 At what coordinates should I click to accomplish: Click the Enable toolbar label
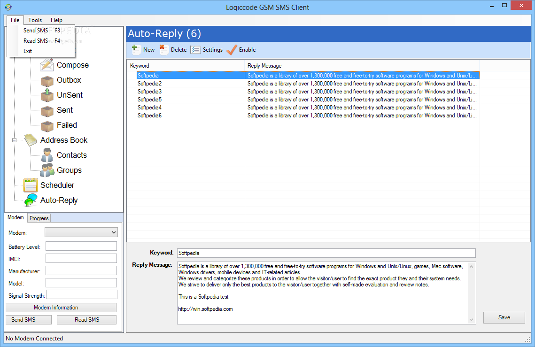coord(248,50)
